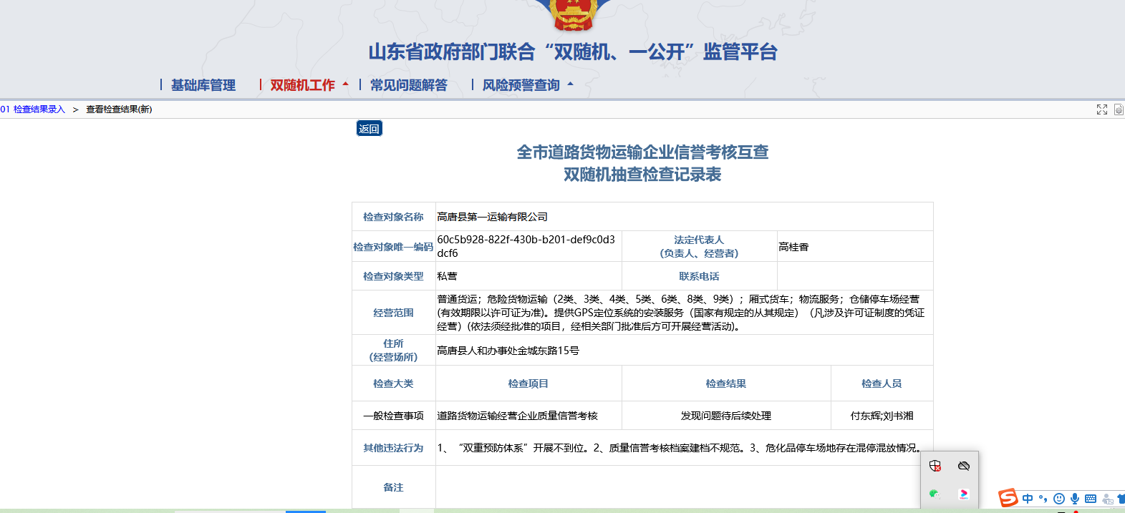Expand the 风险预警查询 dropdown arrow

[571, 84]
